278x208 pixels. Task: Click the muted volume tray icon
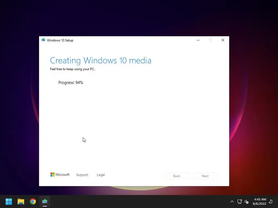pyautogui.click(x=247, y=201)
